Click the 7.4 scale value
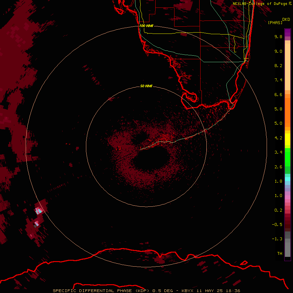The height and width of the screenshot is (293, 293). click(278, 80)
